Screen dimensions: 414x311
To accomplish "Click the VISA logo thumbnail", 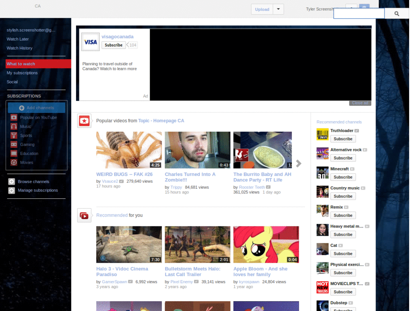I will pyautogui.click(x=90, y=42).
